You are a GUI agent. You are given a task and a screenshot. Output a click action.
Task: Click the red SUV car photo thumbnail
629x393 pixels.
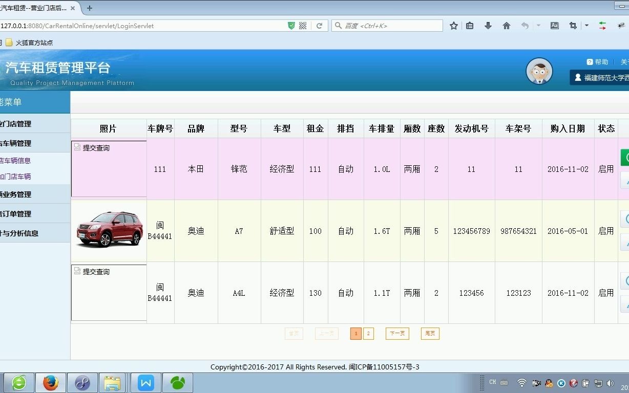coord(109,231)
